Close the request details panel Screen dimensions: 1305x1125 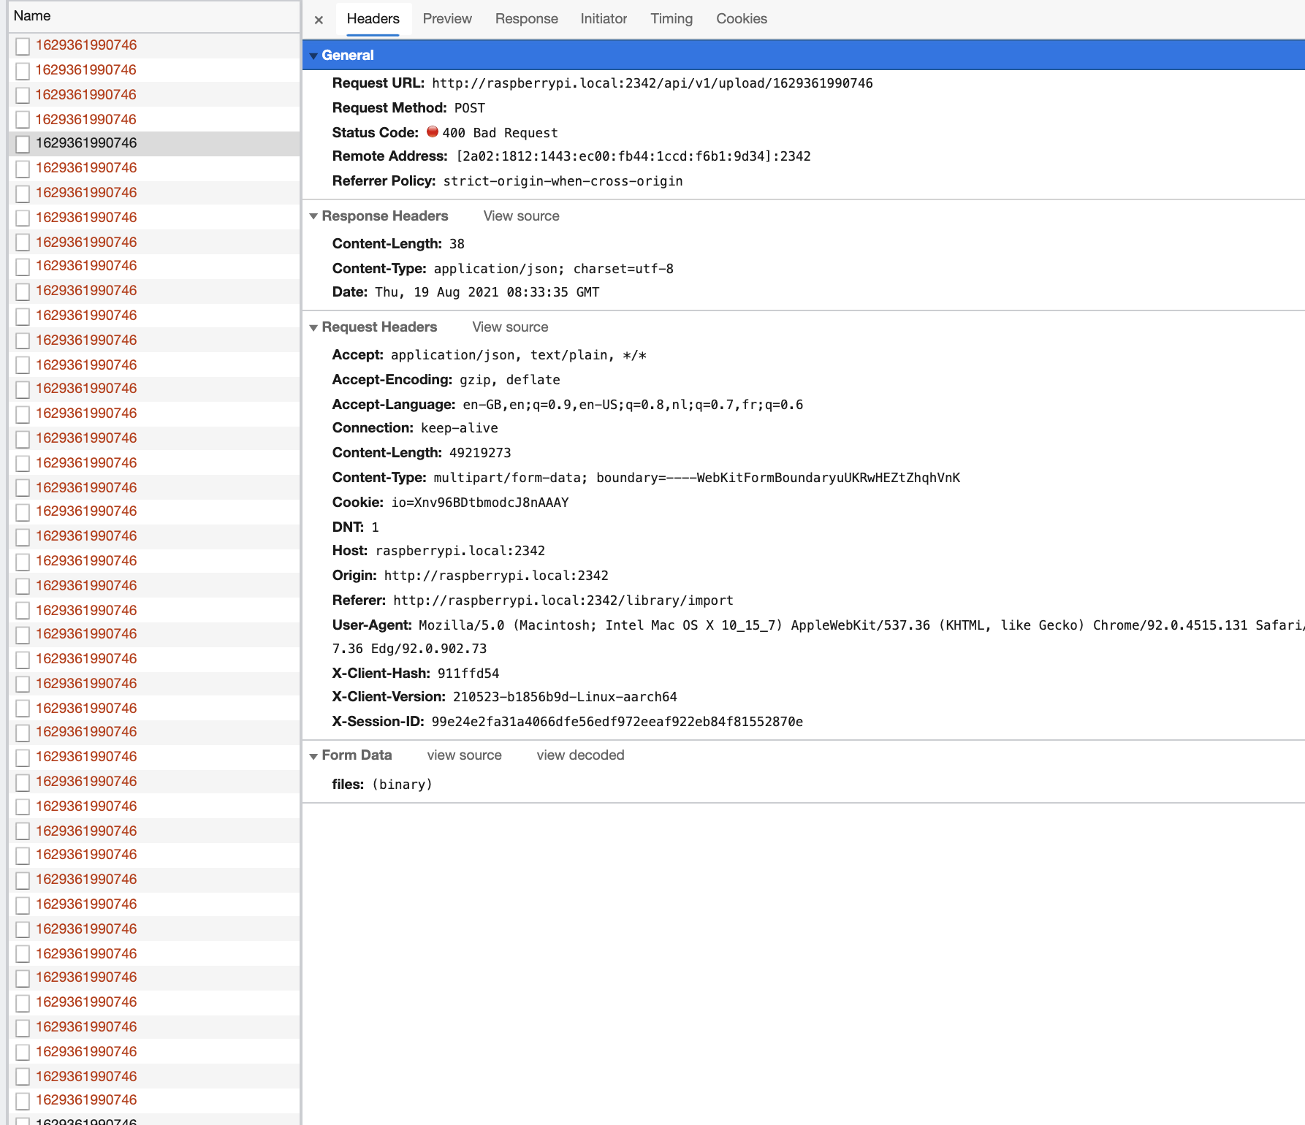319,20
